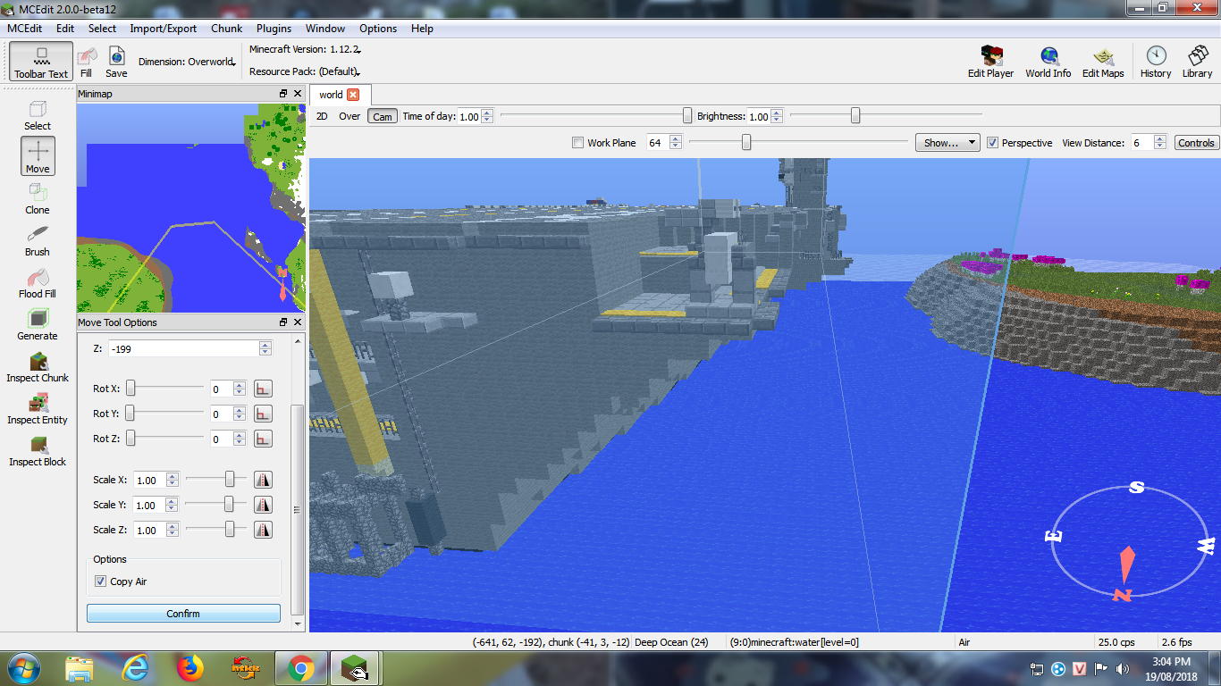The height and width of the screenshot is (686, 1221).
Task: Open the Plugins menu
Action: (274, 29)
